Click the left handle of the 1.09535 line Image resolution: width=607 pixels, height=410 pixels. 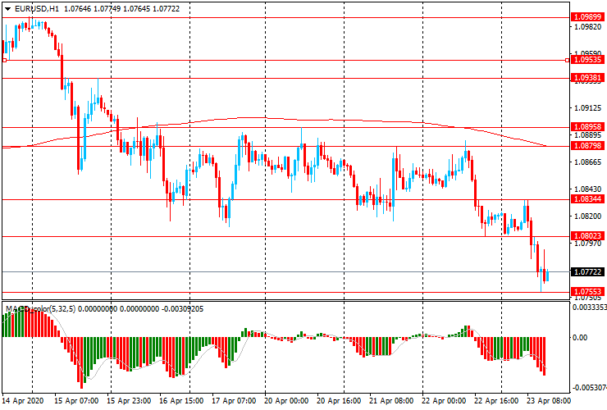tap(4, 60)
